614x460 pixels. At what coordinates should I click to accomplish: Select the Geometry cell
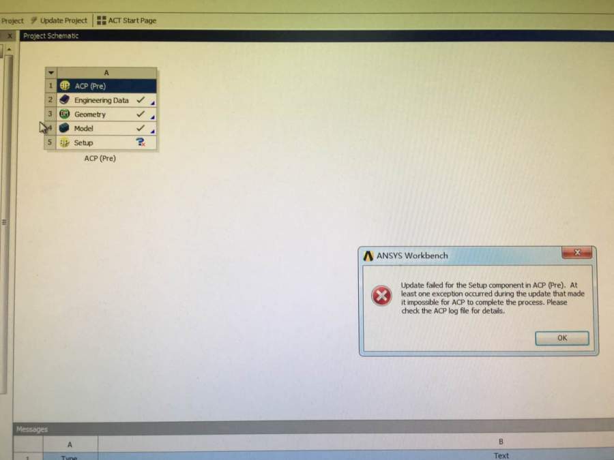(x=106, y=114)
